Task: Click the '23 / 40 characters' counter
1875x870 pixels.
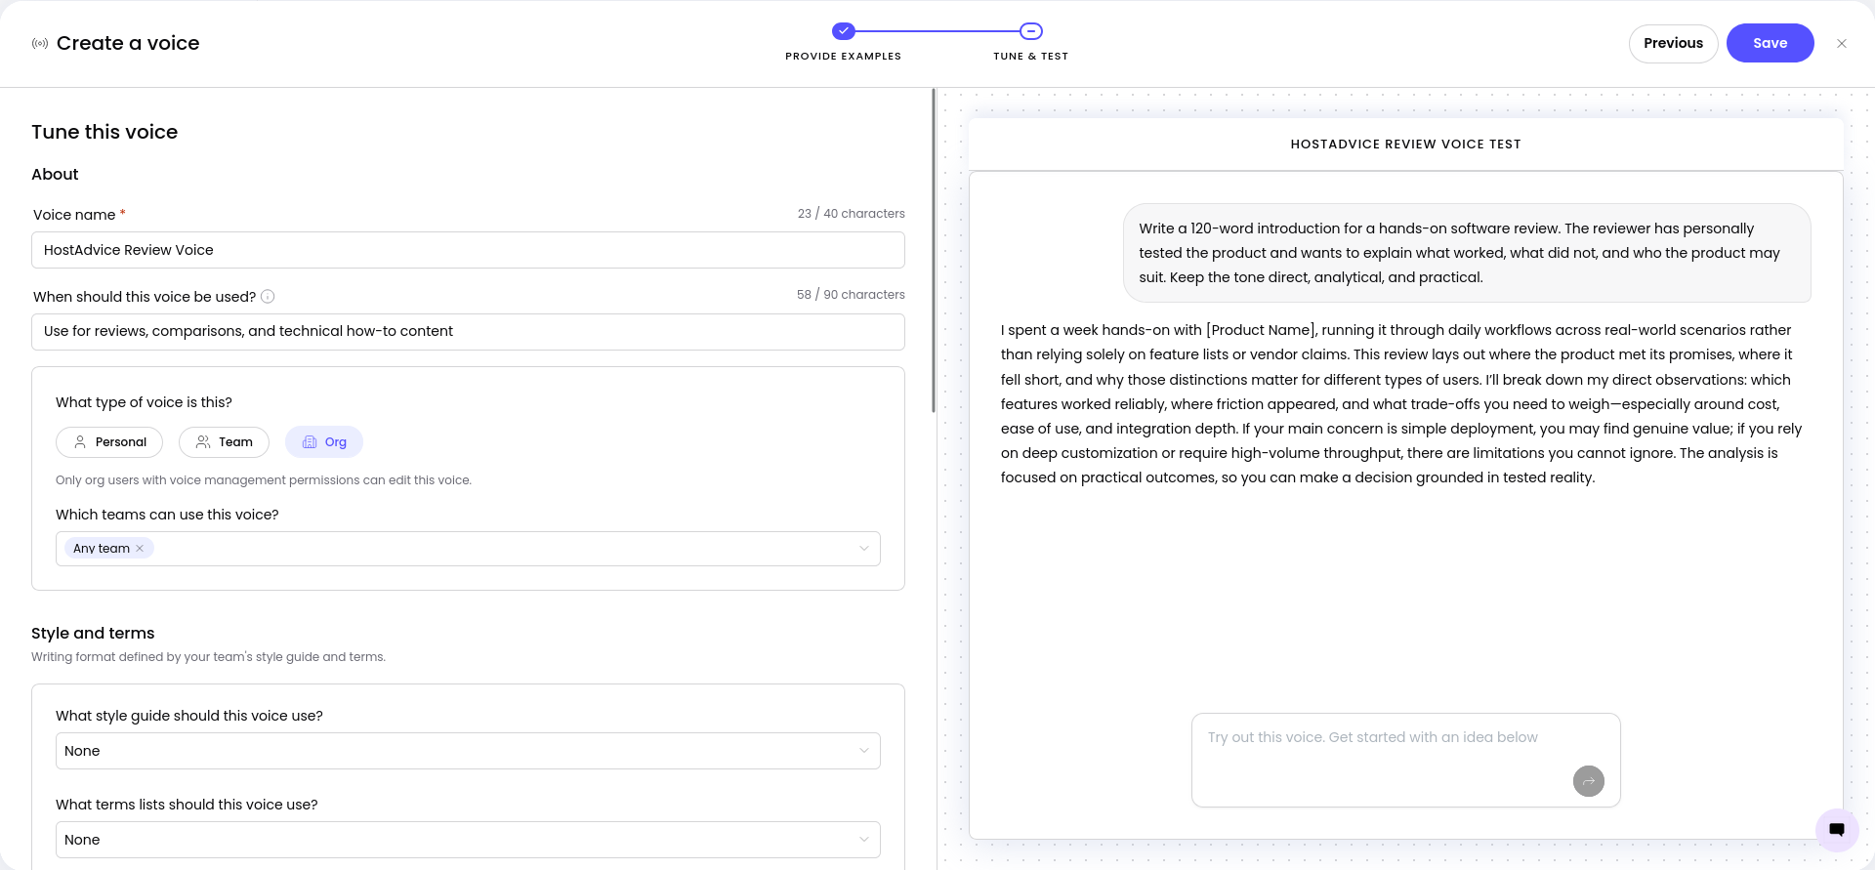Action: pyautogui.click(x=852, y=214)
